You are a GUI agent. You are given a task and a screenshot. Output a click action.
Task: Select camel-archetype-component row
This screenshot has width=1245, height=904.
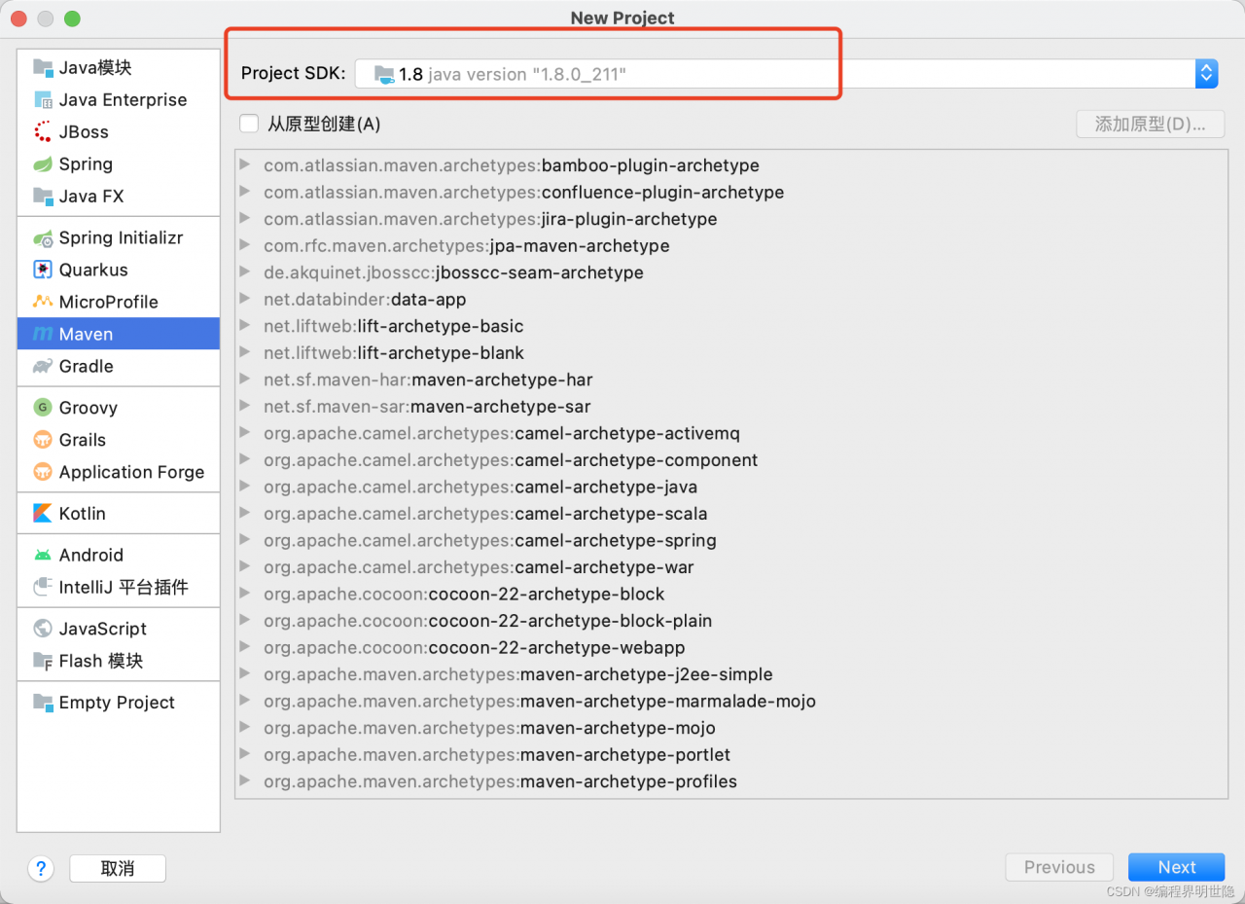coord(731,460)
